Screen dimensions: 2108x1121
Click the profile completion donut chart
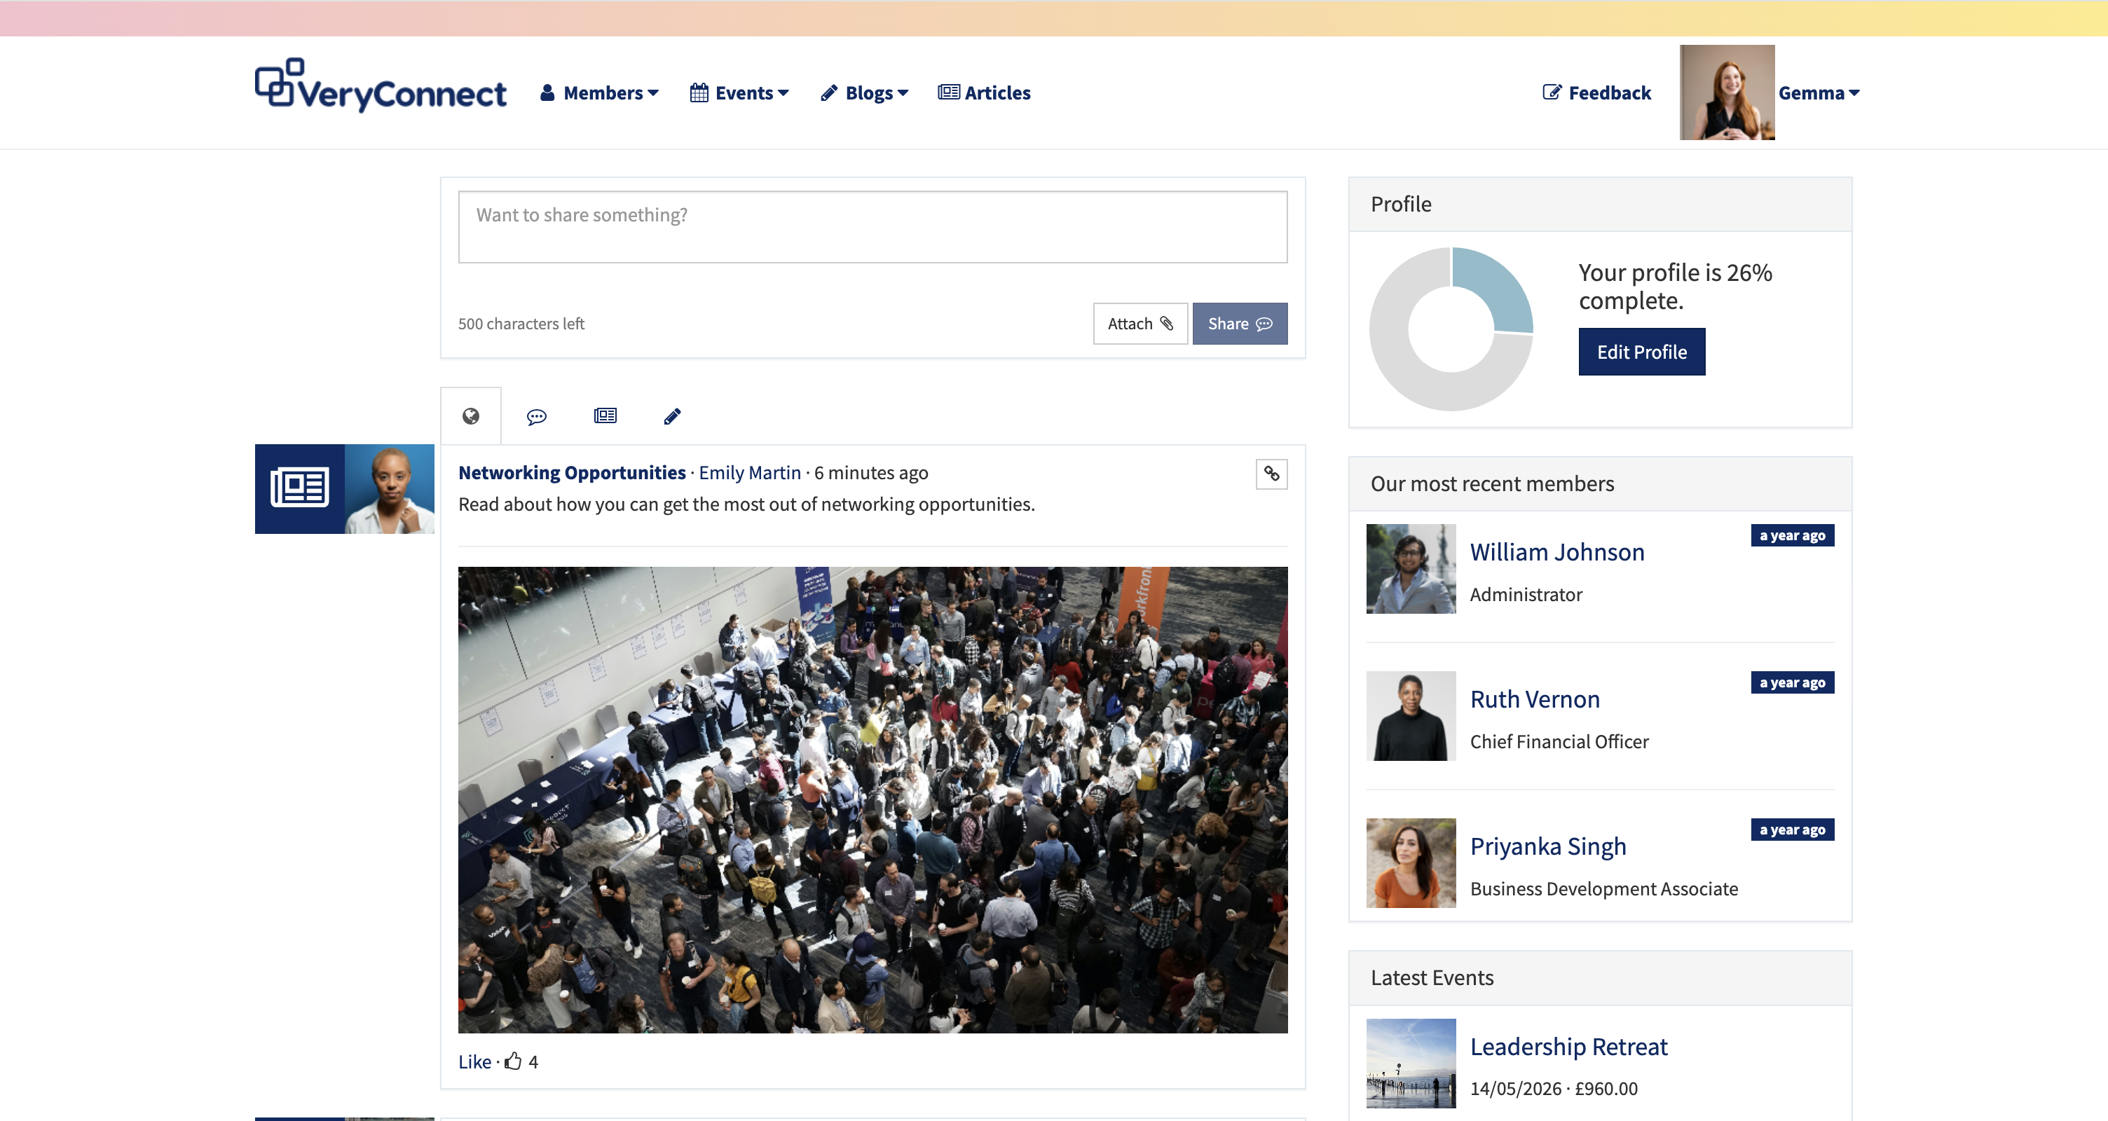(1451, 329)
